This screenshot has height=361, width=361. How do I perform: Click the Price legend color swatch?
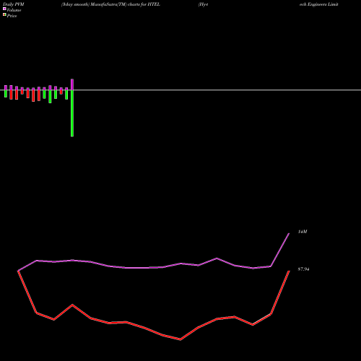[4, 14]
